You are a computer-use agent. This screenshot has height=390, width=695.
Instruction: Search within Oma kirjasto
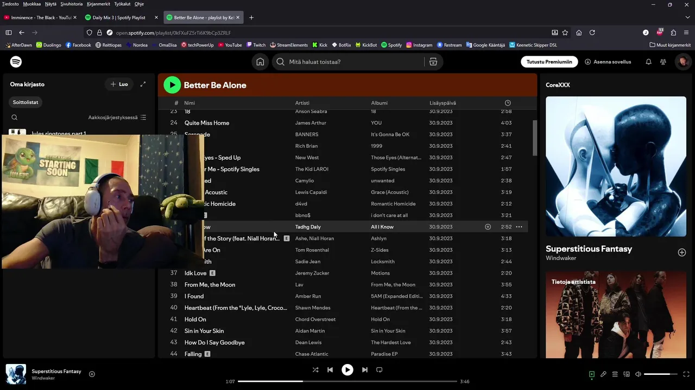pyautogui.click(x=15, y=118)
